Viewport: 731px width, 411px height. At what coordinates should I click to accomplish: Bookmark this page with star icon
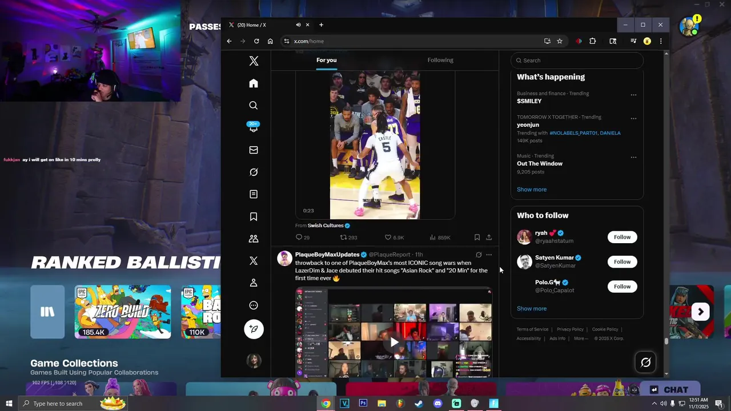560,41
